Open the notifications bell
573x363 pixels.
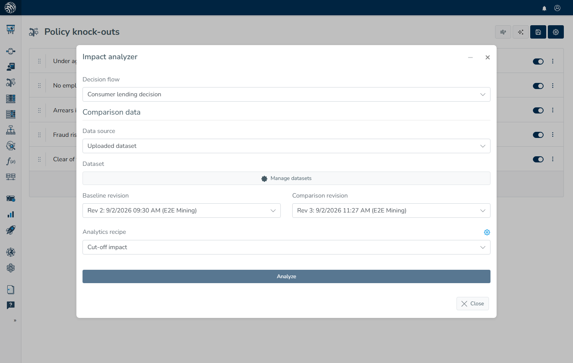coord(544,8)
